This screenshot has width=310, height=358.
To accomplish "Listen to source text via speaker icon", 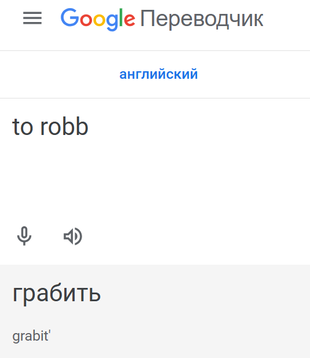I will click(x=73, y=236).
